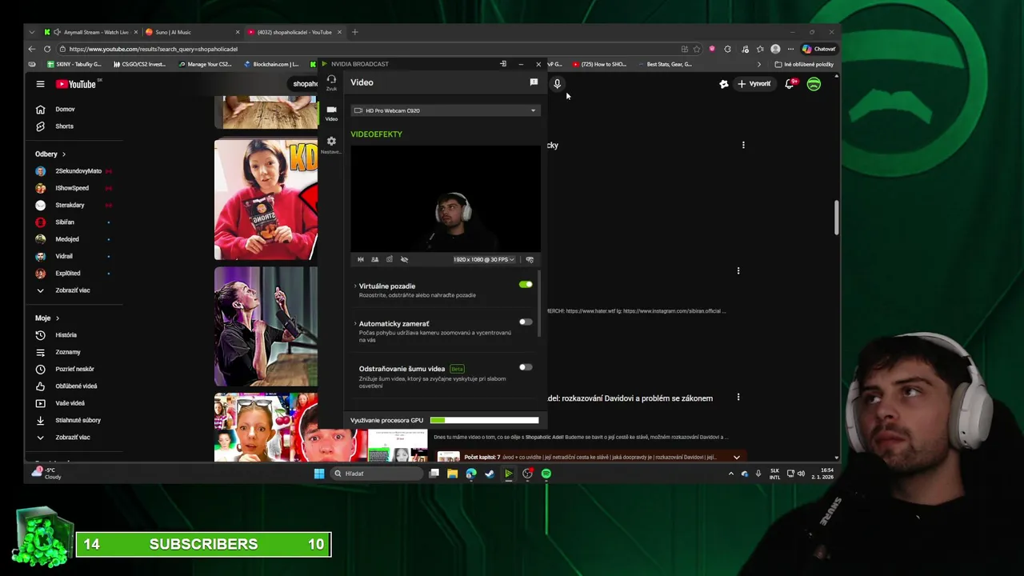Open the CS:GO/CS2 Invest bookmark
Viewport: 1024px width, 576px height.
(x=139, y=64)
